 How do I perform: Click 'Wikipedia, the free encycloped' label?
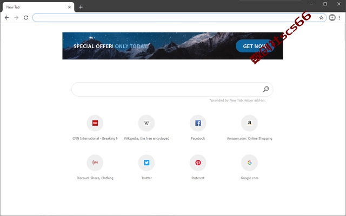tap(147, 138)
